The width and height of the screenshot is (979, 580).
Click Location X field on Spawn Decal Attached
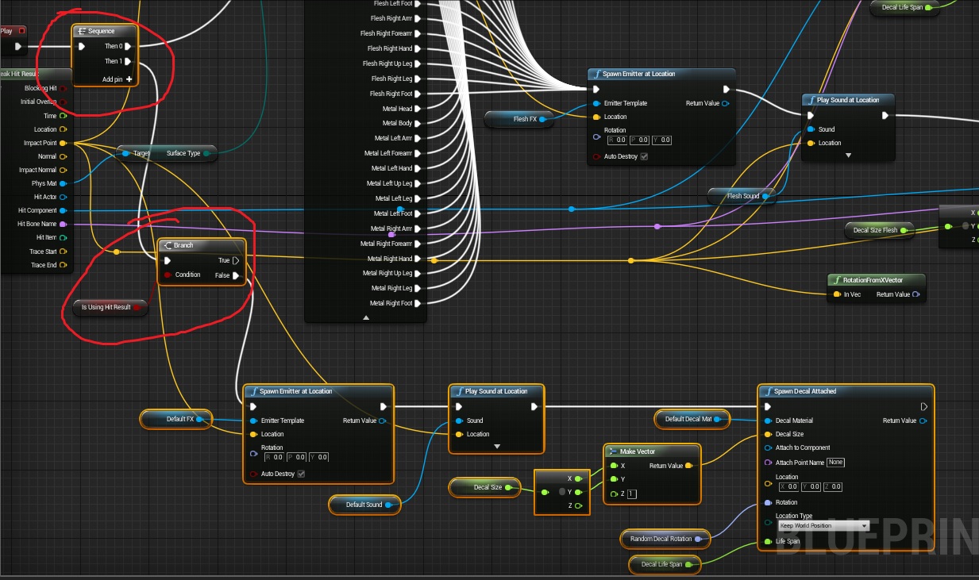(788, 486)
